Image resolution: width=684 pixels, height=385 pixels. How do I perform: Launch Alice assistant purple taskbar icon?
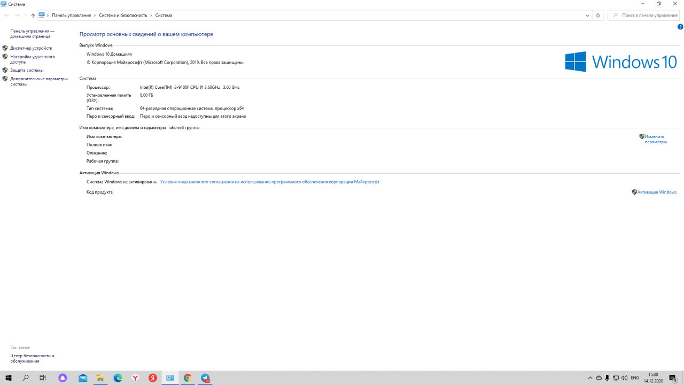[63, 378]
